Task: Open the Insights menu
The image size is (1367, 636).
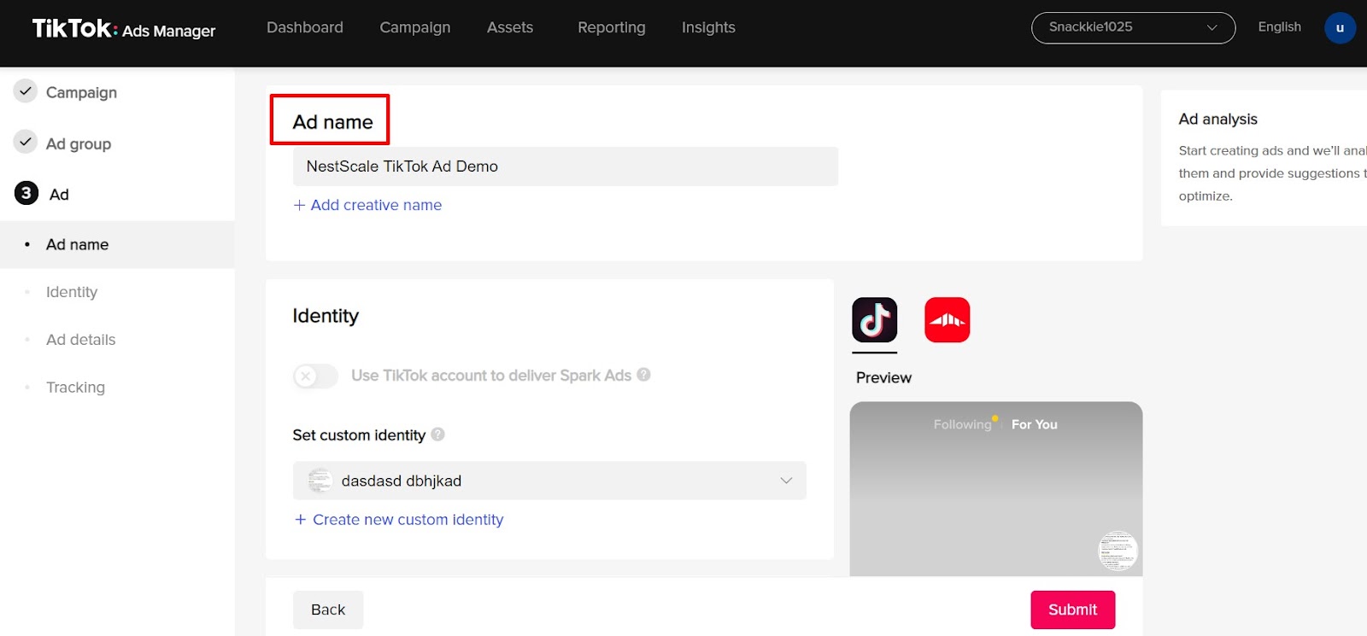Action: [708, 27]
